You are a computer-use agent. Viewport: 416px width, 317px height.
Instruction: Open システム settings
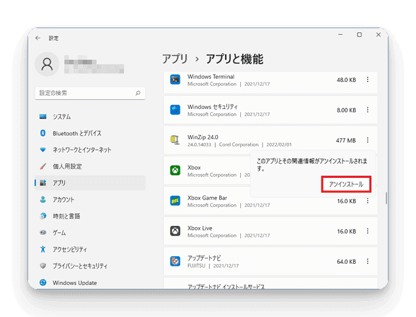point(90,117)
